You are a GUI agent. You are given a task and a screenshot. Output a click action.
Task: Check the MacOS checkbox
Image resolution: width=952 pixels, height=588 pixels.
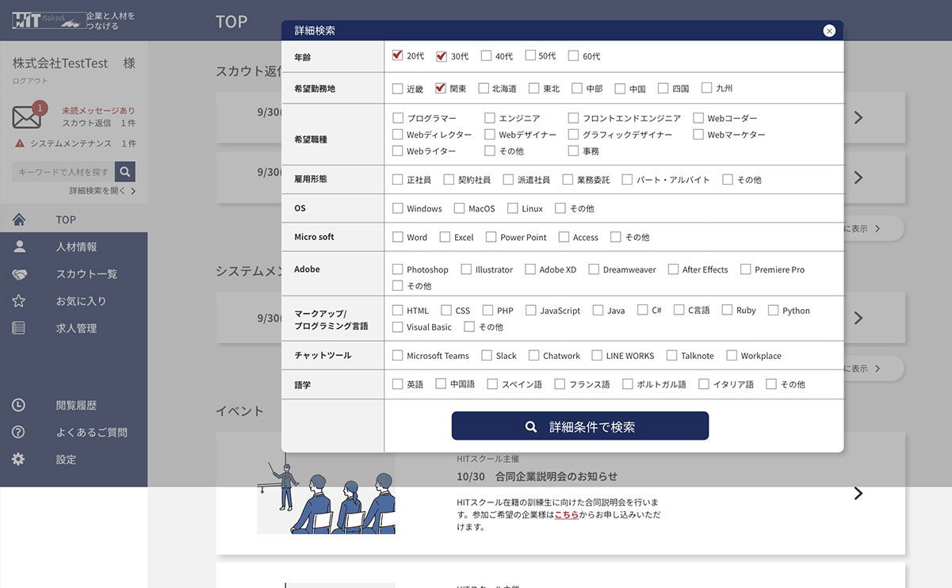(x=459, y=208)
